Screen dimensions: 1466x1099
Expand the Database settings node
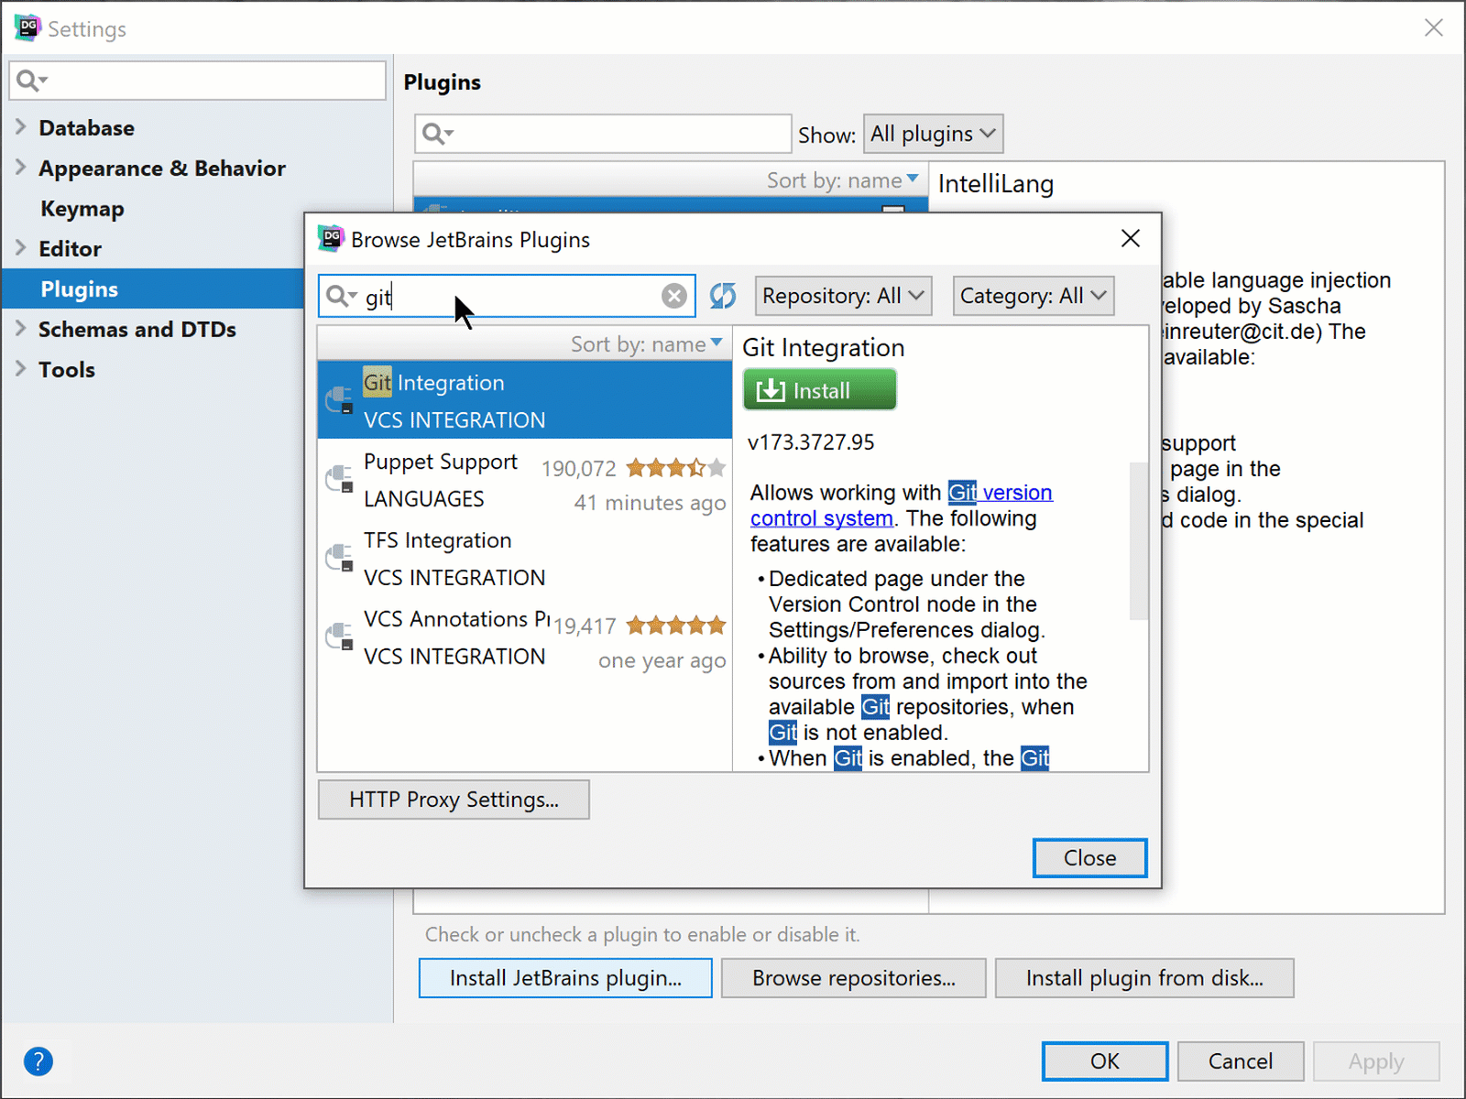pyautogui.click(x=20, y=127)
